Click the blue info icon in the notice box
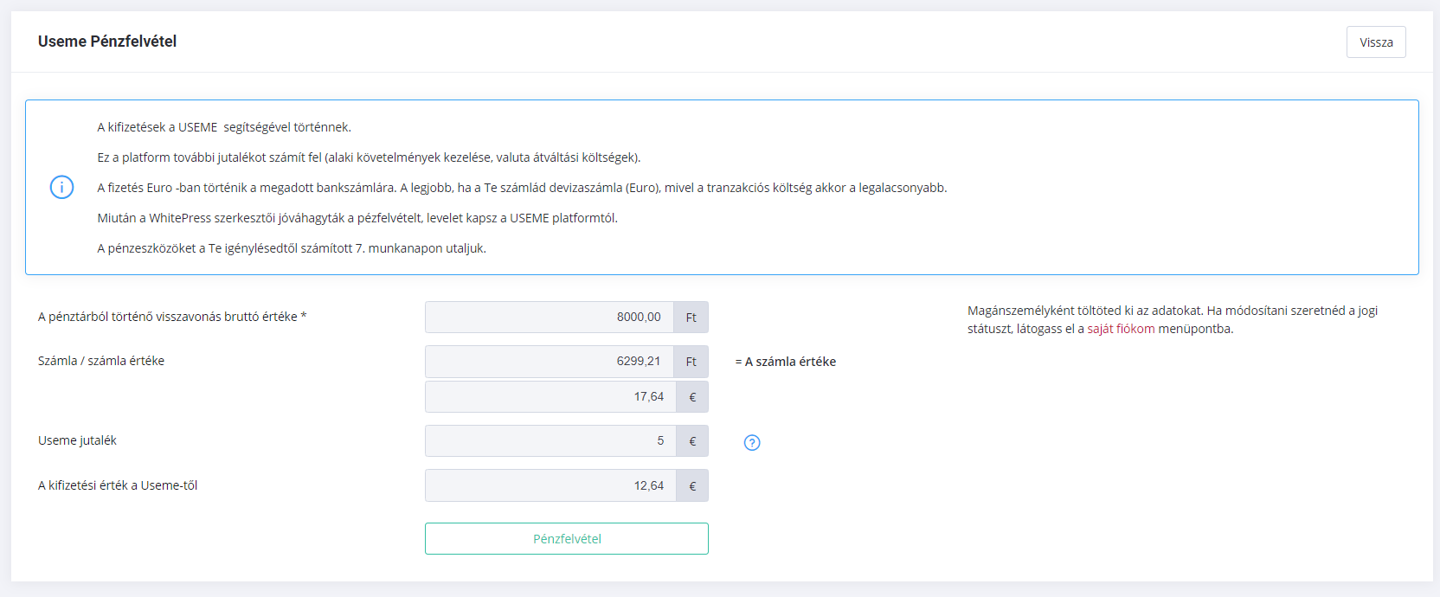 tap(61, 187)
